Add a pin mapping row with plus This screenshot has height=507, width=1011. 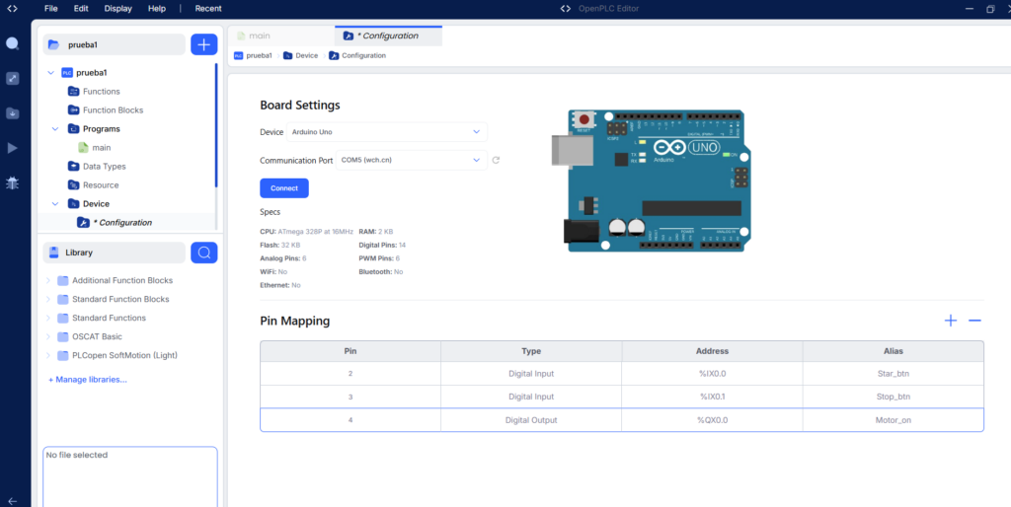pos(951,321)
